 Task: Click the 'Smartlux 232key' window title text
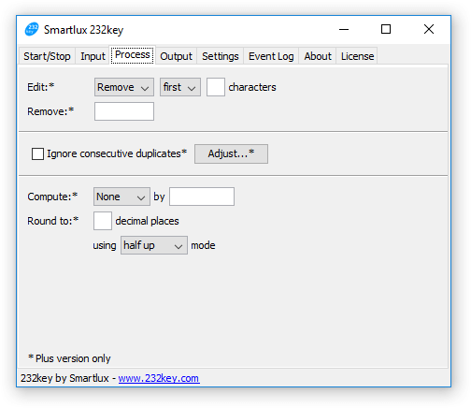tap(83, 30)
